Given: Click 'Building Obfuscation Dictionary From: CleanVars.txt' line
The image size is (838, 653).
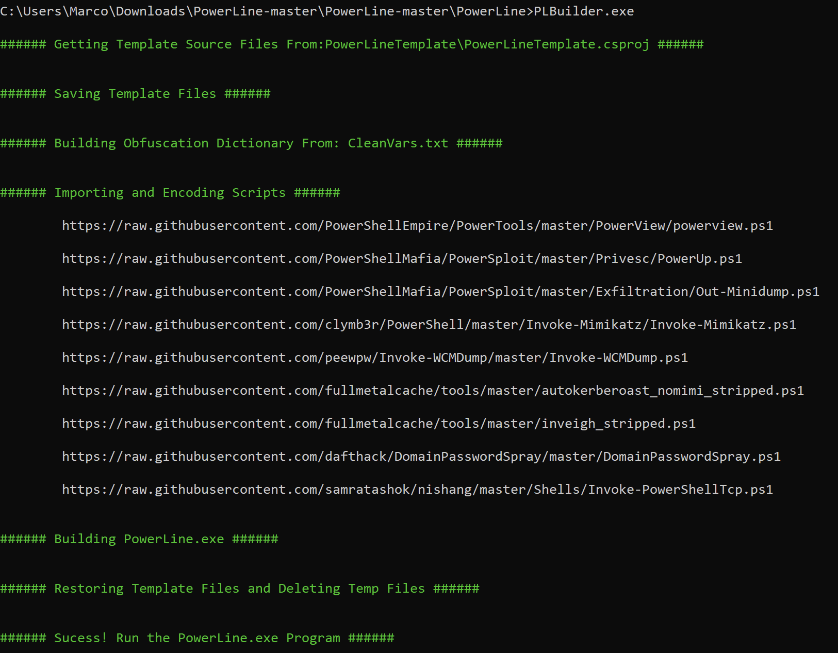Looking at the screenshot, I should 251,143.
